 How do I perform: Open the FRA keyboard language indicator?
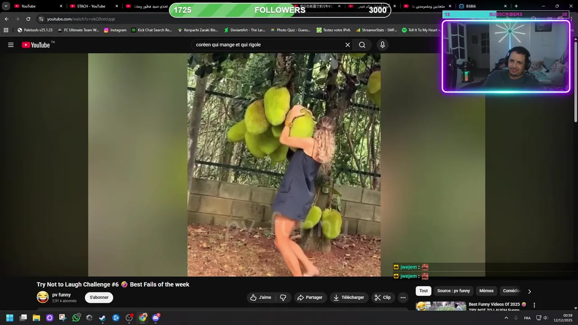(x=527, y=318)
